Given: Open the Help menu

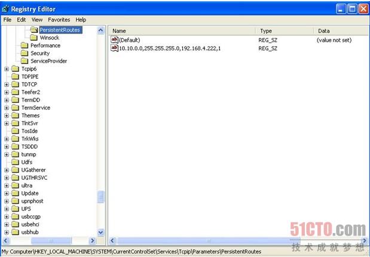Looking at the screenshot, I should [x=81, y=20].
